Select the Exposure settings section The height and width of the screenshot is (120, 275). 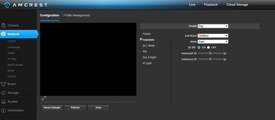click(x=148, y=40)
